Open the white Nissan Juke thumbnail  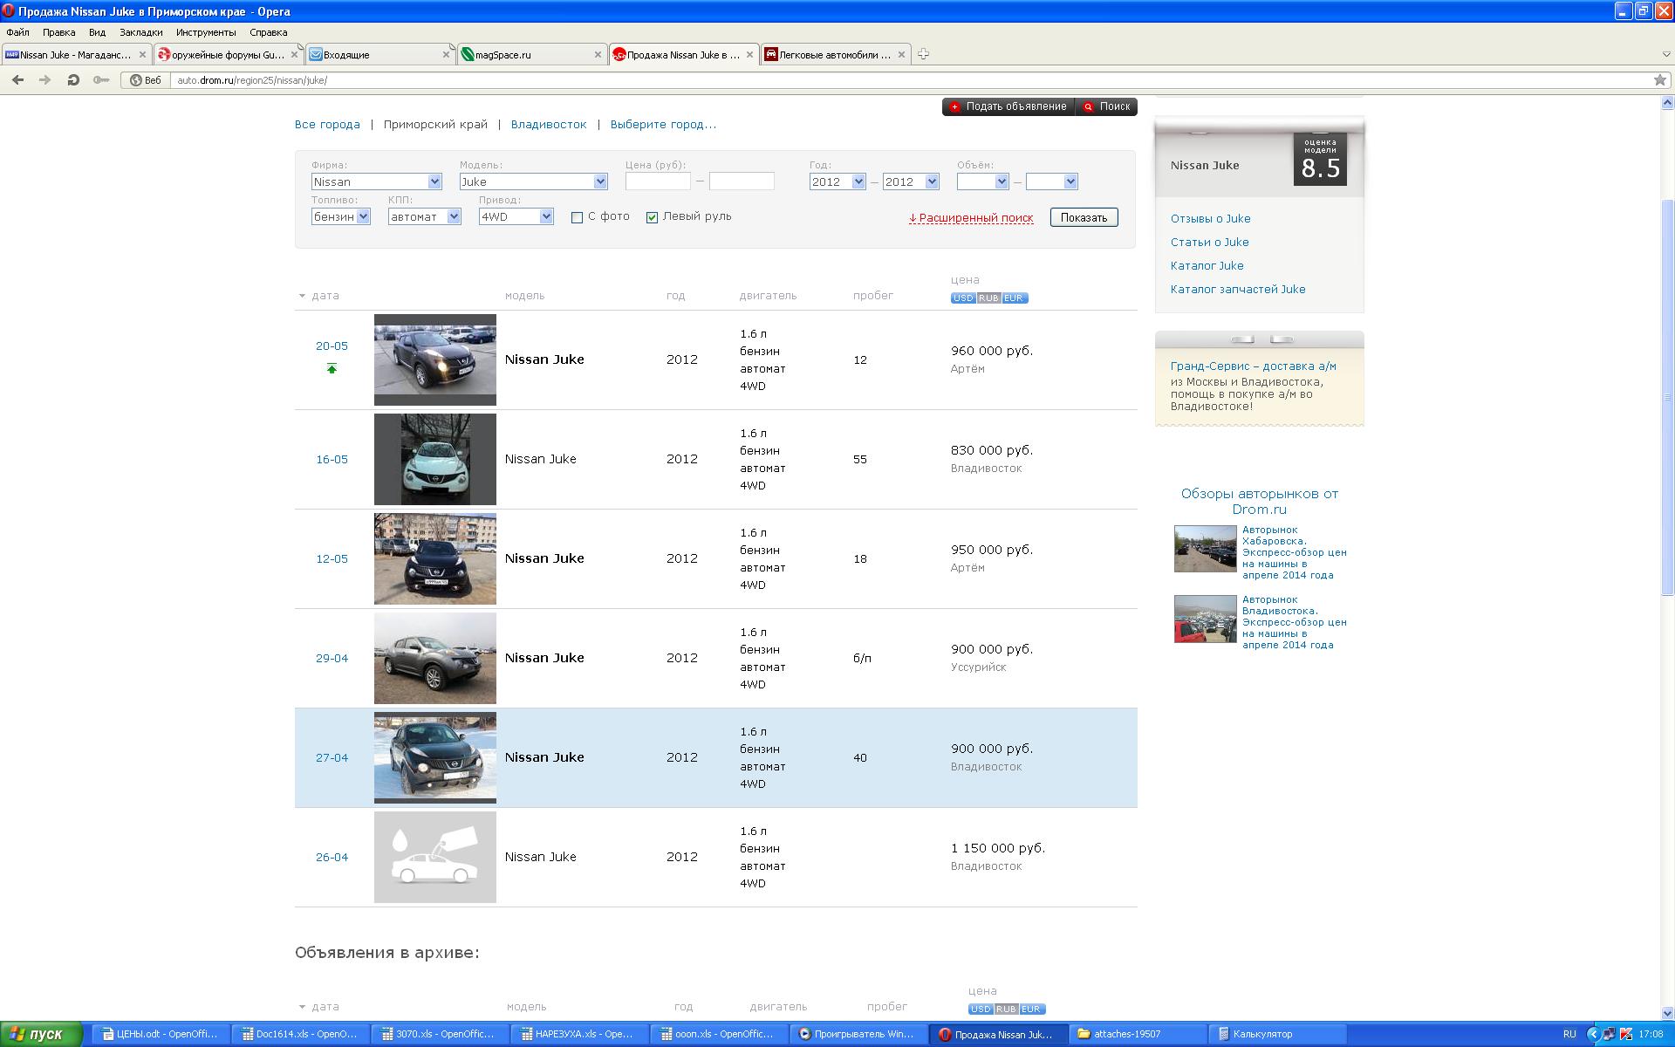click(434, 459)
